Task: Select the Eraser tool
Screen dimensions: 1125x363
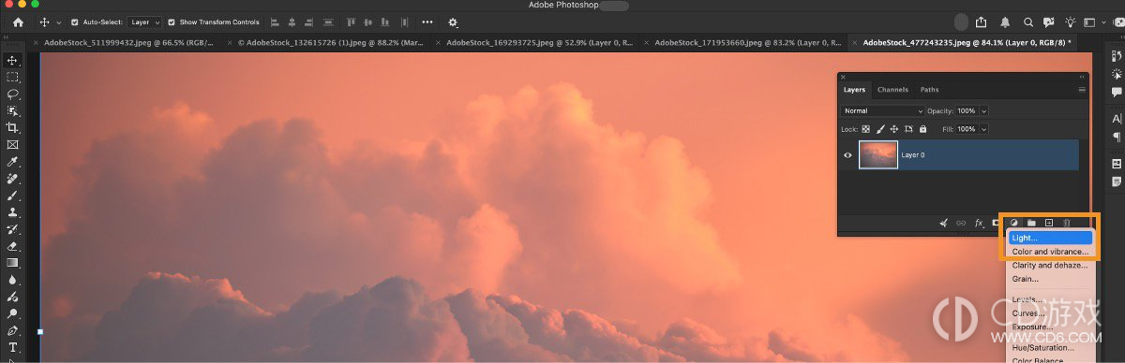Action: click(13, 246)
